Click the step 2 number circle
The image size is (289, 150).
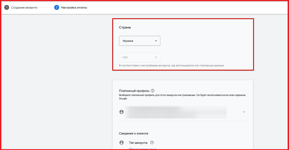click(x=57, y=7)
